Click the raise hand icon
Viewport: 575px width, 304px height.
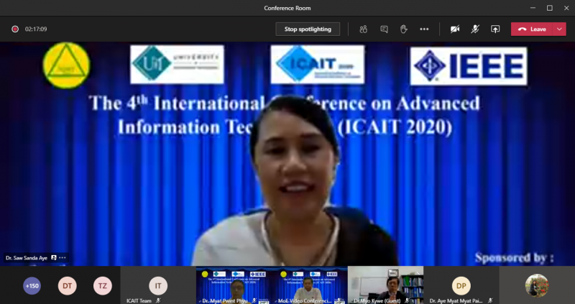pyautogui.click(x=404, y=29)
